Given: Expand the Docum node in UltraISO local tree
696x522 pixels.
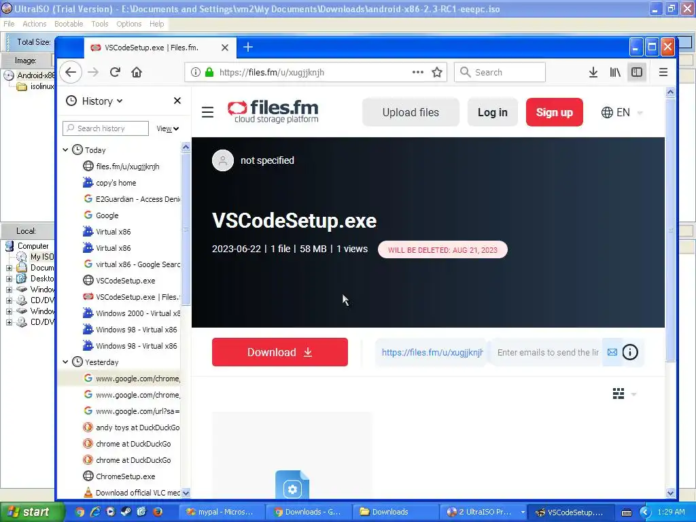Looking at the screenshot, I should [9, 268].
